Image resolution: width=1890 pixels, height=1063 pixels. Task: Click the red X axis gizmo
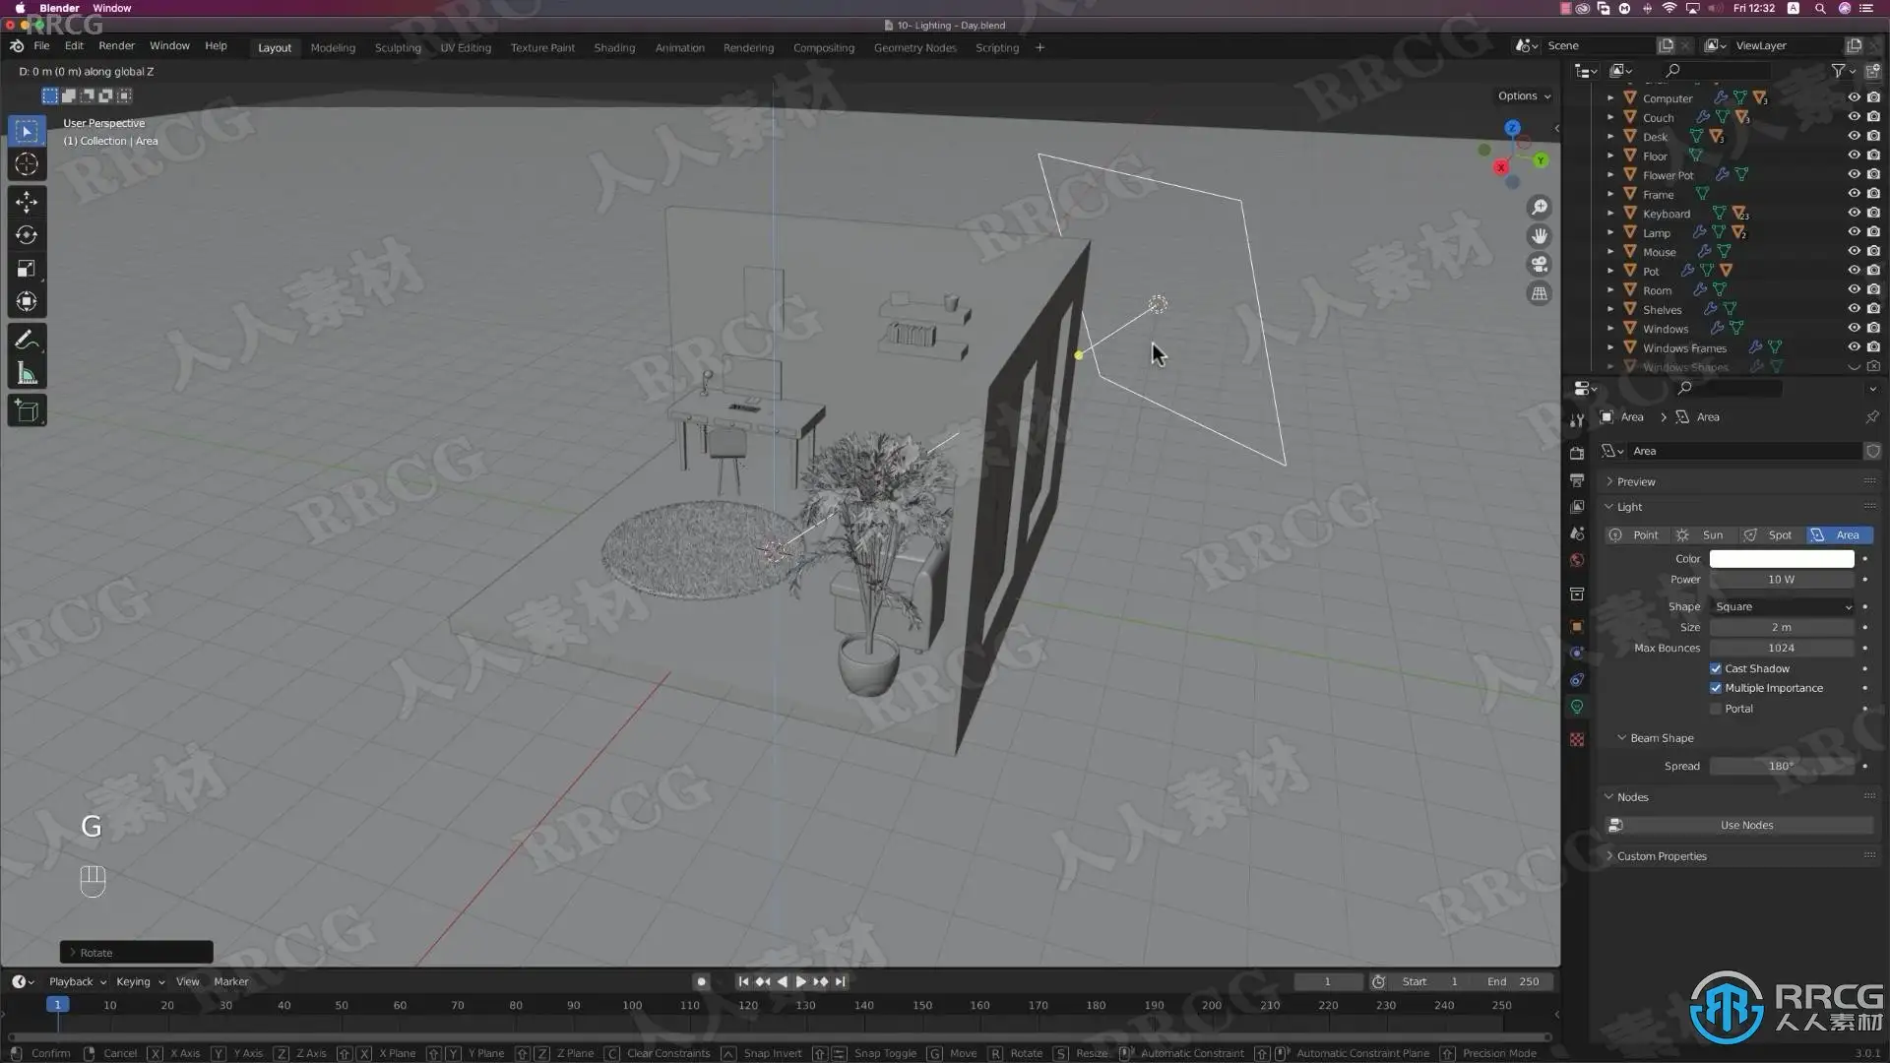[x=1501, y=167]
